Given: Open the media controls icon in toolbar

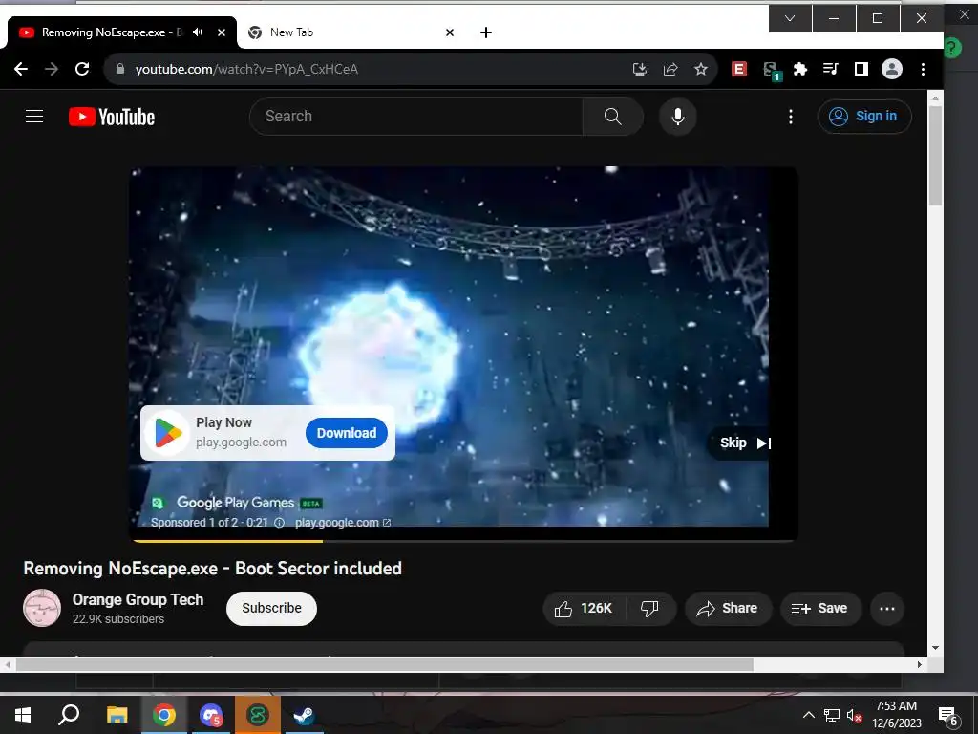Looking at the screenshot, I should point(831,69).
